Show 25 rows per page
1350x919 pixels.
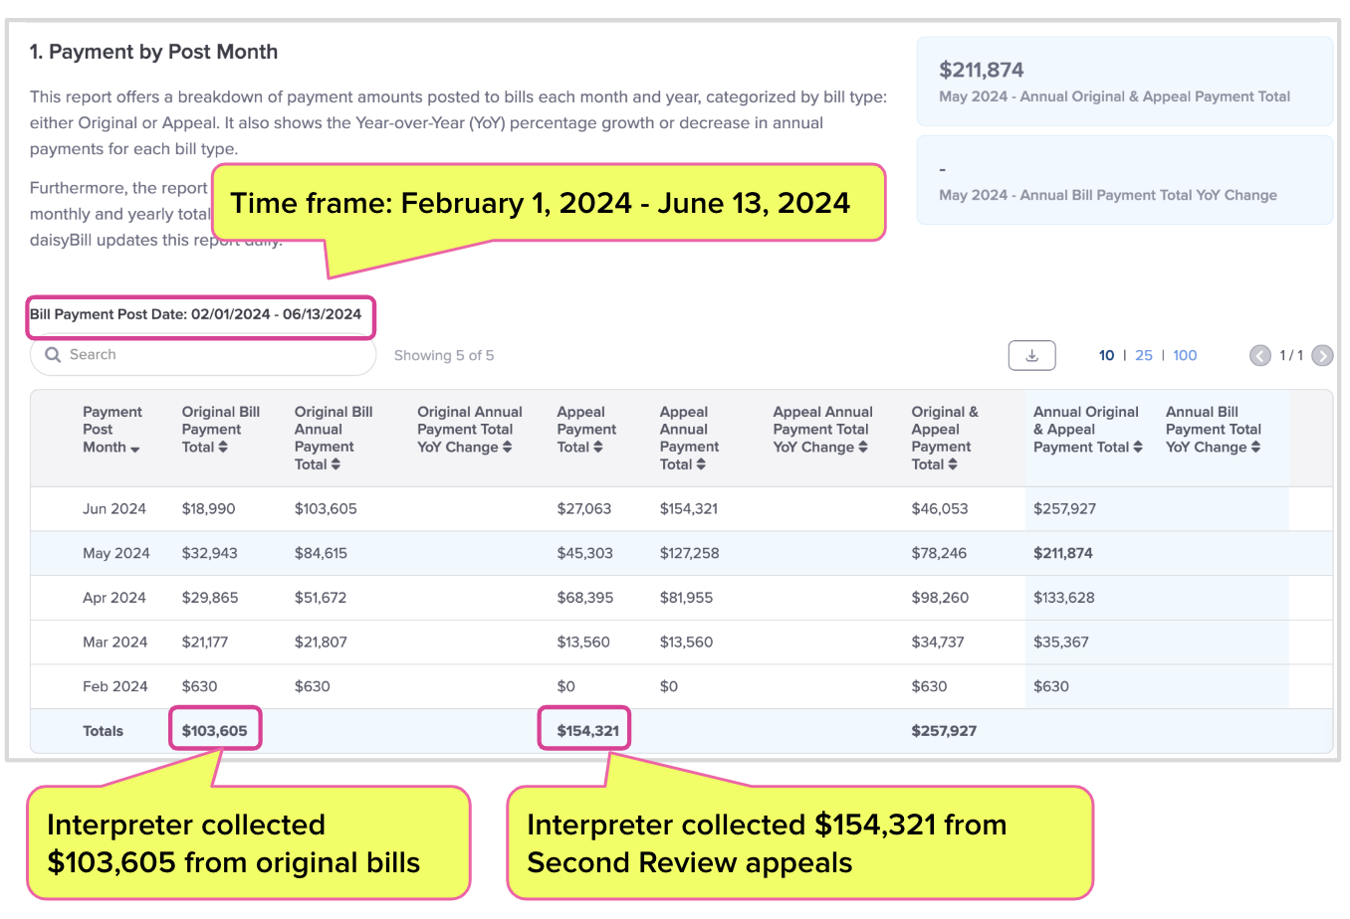coord(1144,355)
